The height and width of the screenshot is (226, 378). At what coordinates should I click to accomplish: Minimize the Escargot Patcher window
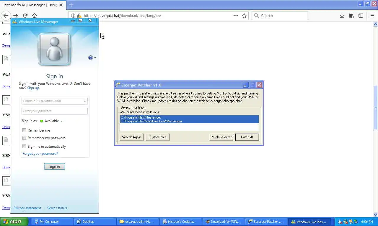coord(245,85)
